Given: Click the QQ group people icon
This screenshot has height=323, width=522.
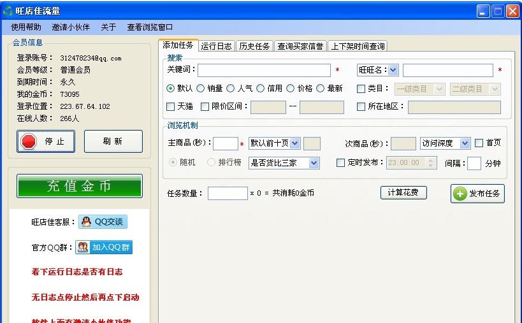Looking at the screenshot, I should (x=83, y=247).
